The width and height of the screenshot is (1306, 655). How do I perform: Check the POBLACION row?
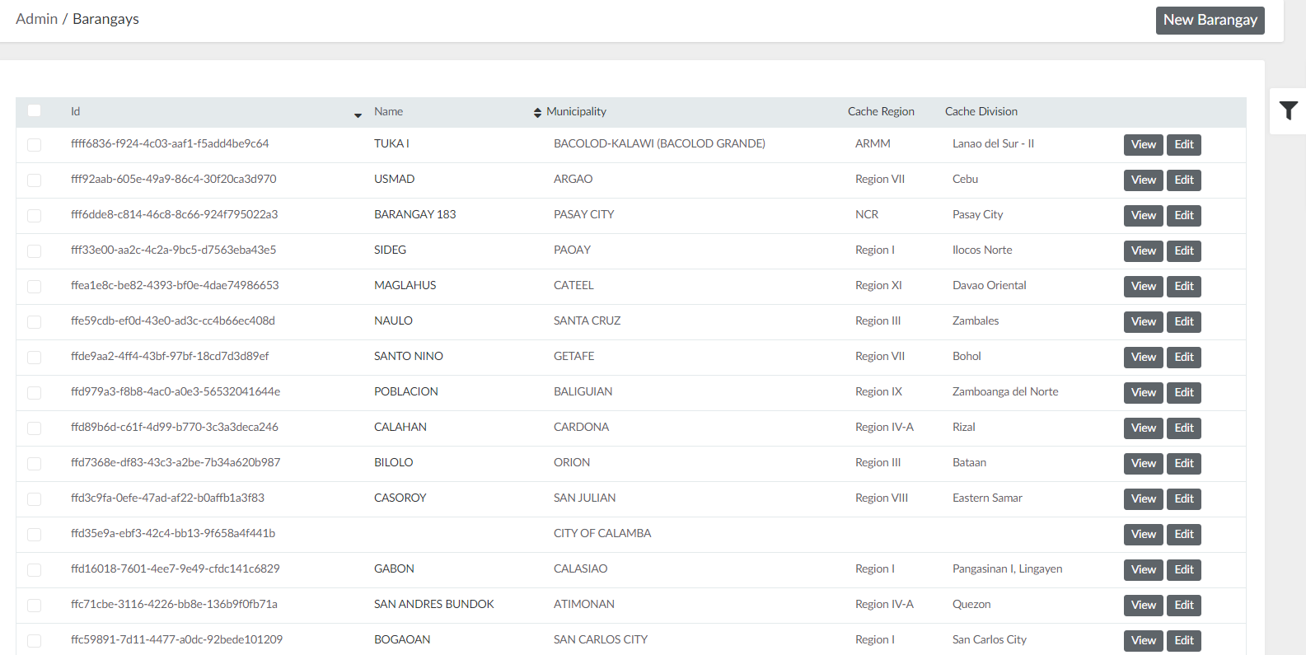(34, 393)
